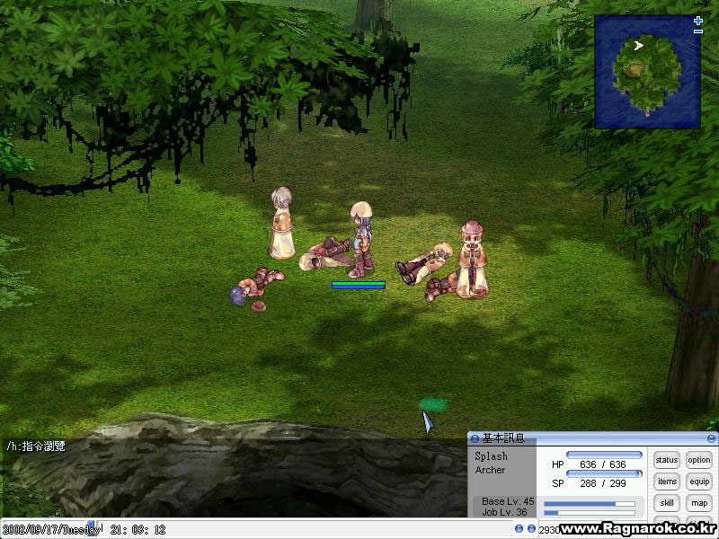Open the skill list button
The width and height of the screenshot is (719, 539).
[x=666, y=503]
